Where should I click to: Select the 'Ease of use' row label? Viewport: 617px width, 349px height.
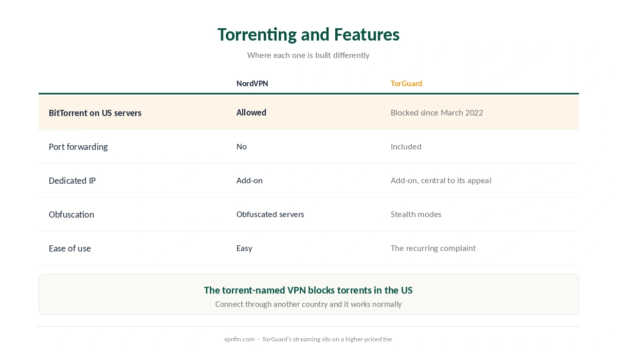click(x=70, y=248)
